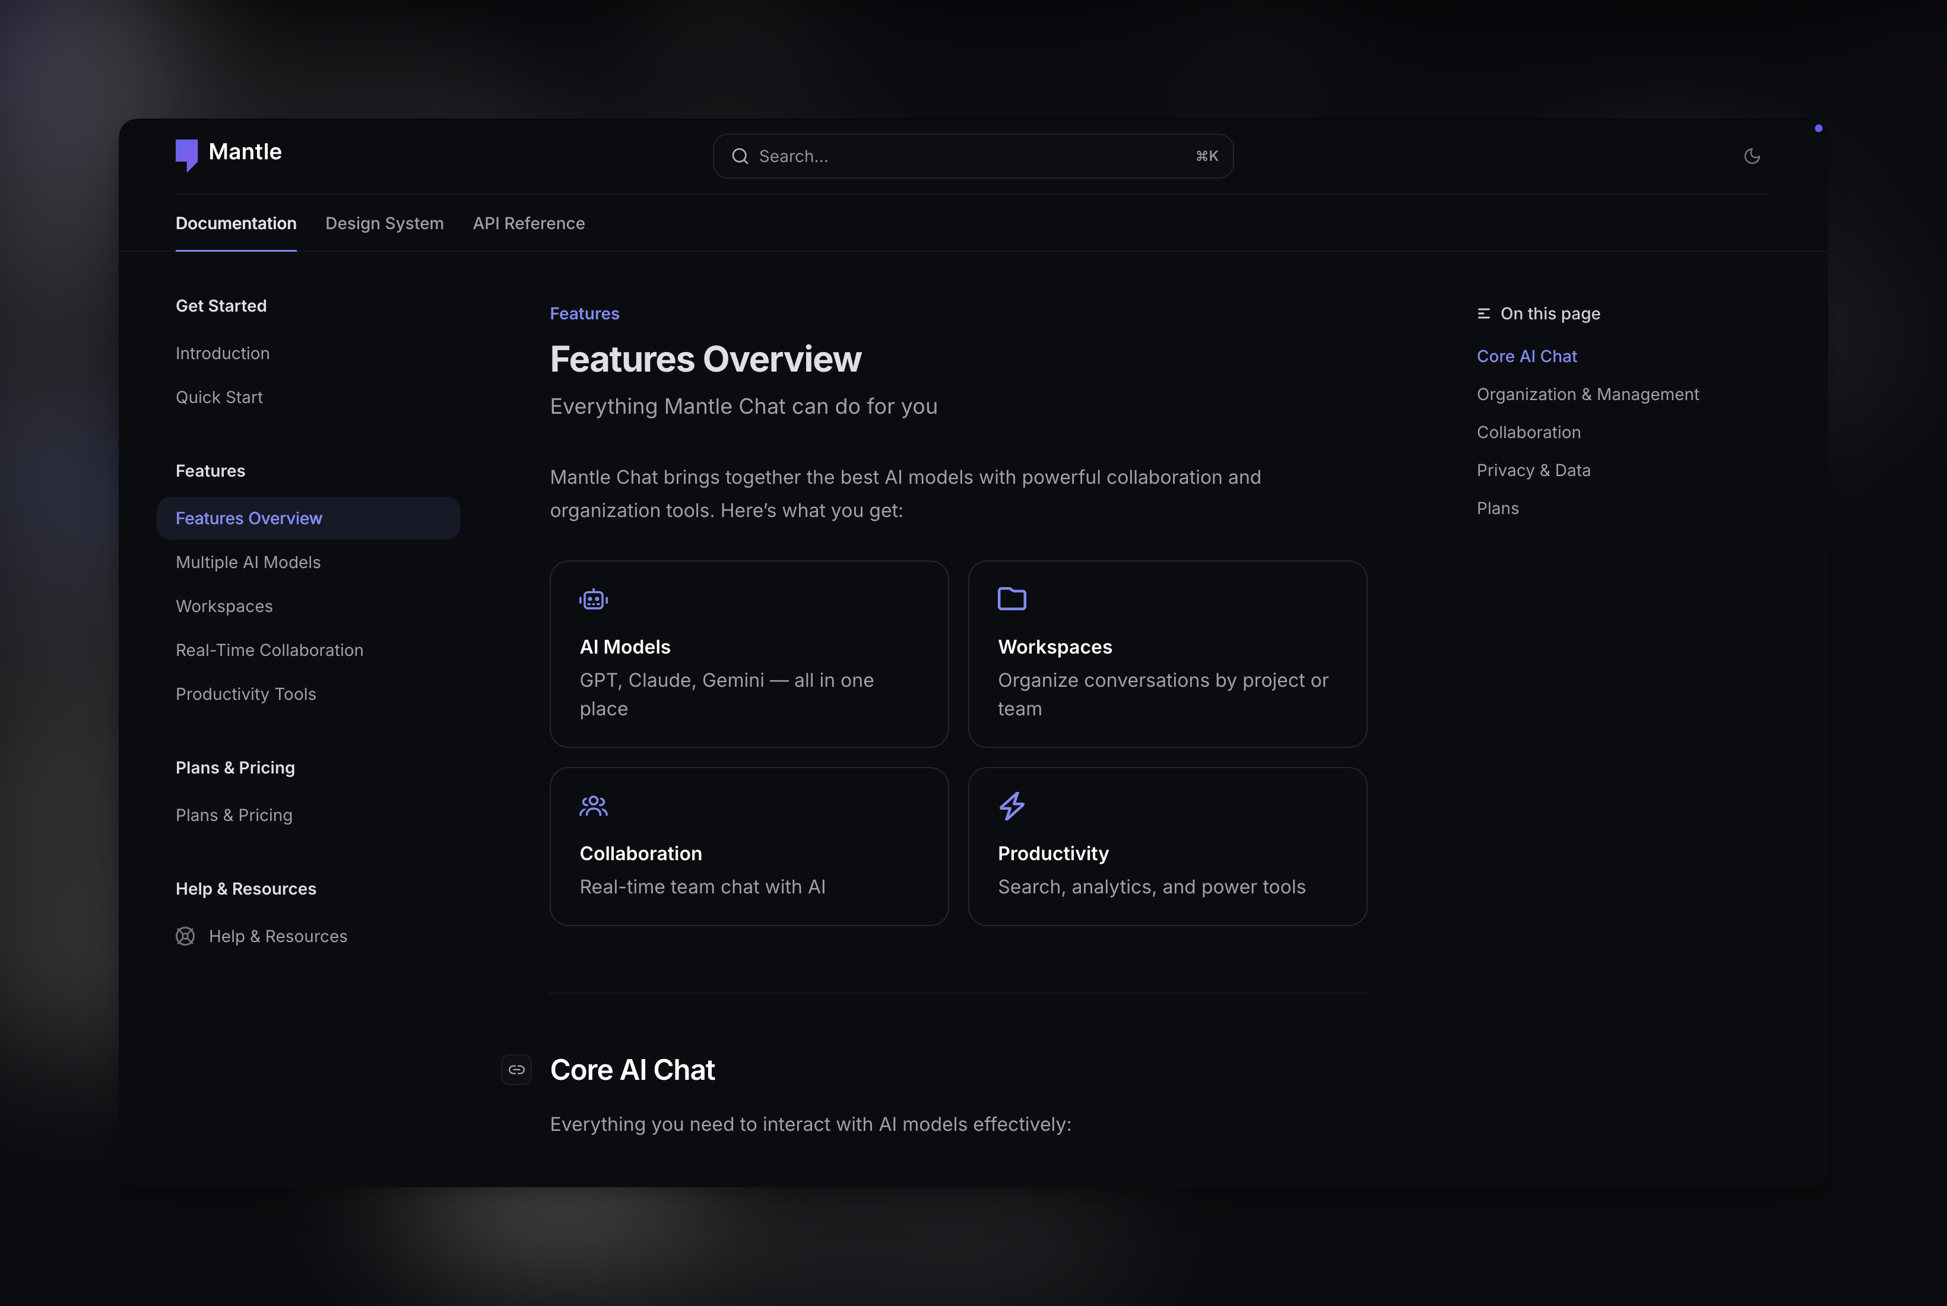Screen dimensions: 1947x1306
Task: Copy anchor link for Core AI Chat
Action: [x=516, y=1070]
